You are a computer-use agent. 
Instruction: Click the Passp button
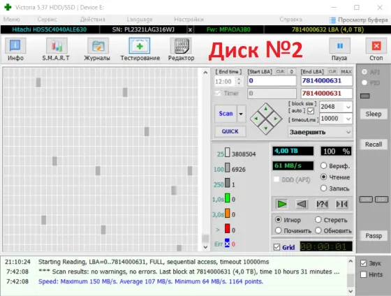[374, 236]
